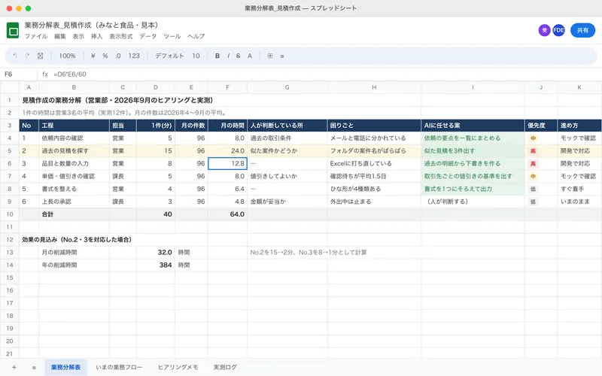
Task: Click the macOS green fullscreen window button
Action: pyautogui.click(x=28, y=8)
